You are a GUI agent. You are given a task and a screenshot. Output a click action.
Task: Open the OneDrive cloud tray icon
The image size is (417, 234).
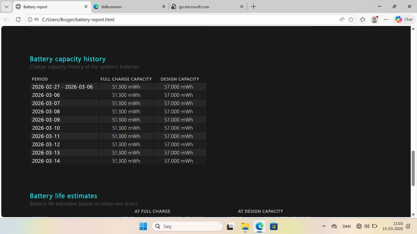334,226
